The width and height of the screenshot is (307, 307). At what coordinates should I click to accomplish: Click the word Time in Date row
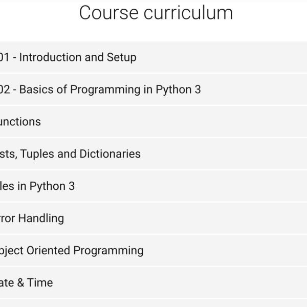click(40, 282)
